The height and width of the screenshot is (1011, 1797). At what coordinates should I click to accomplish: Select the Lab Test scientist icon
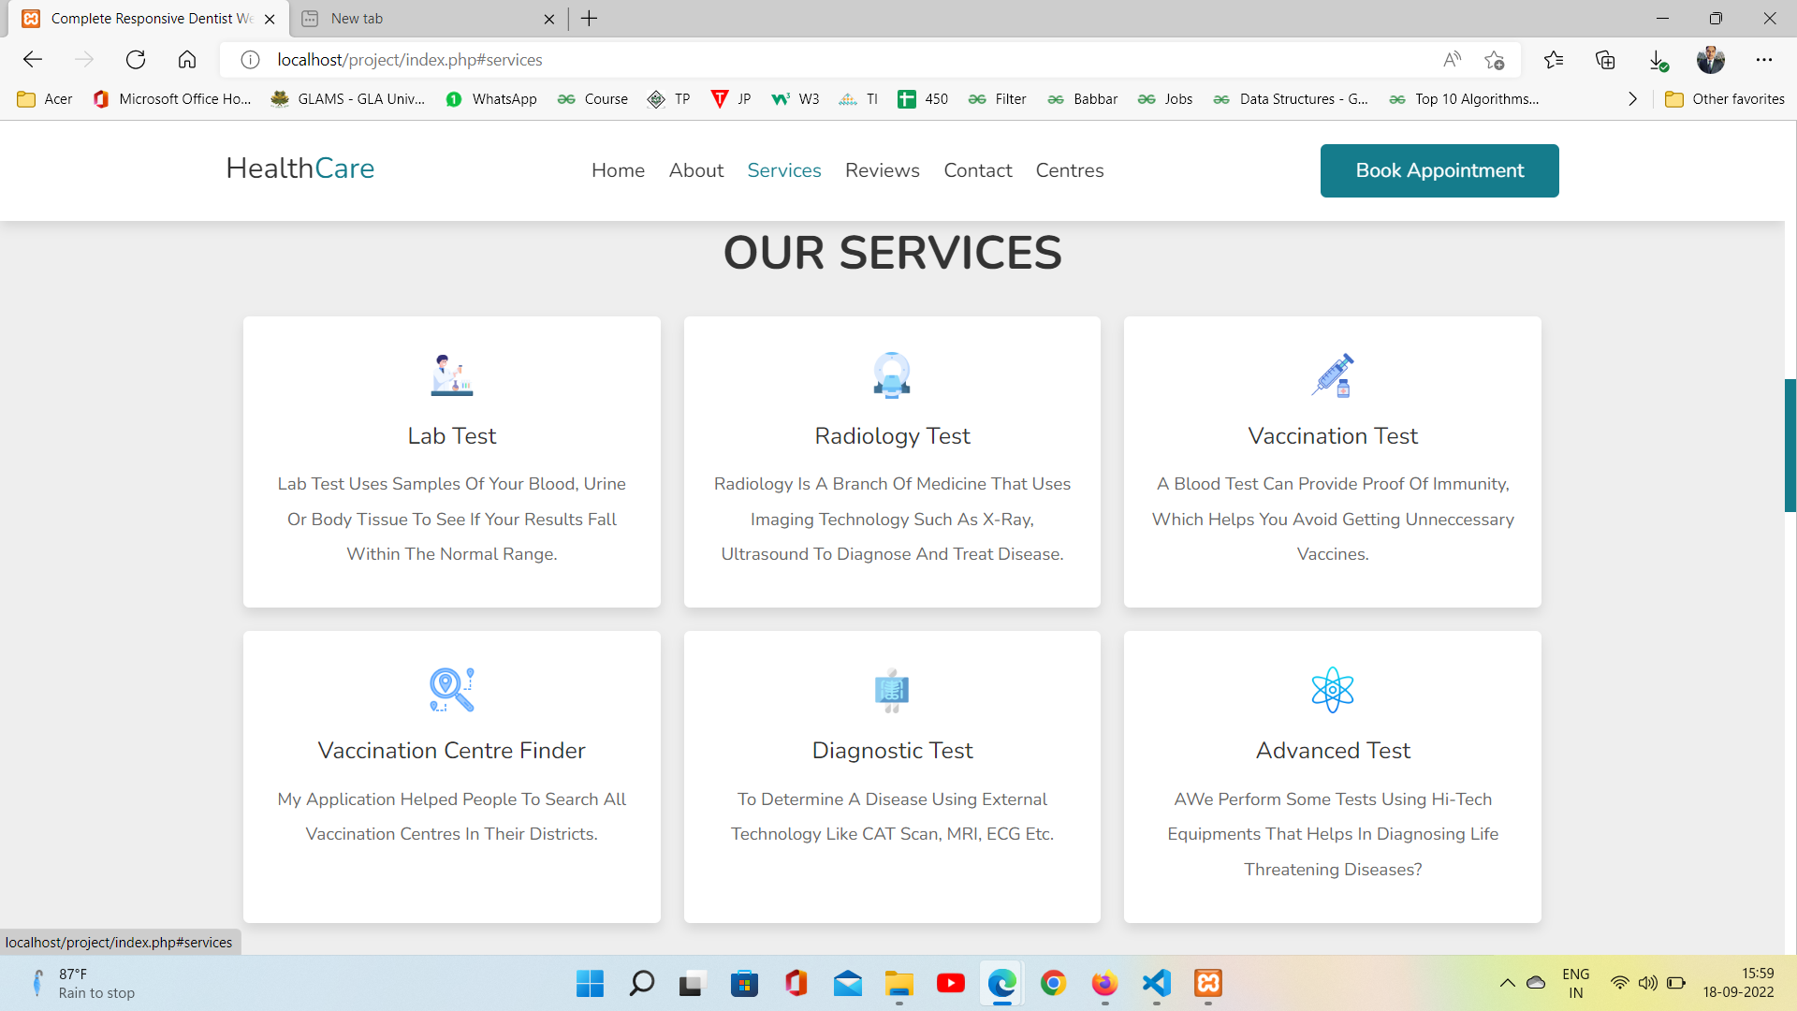pos(451,375)
